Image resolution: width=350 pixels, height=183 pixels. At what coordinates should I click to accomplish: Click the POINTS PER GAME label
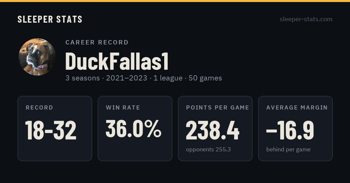pos(218,107)
